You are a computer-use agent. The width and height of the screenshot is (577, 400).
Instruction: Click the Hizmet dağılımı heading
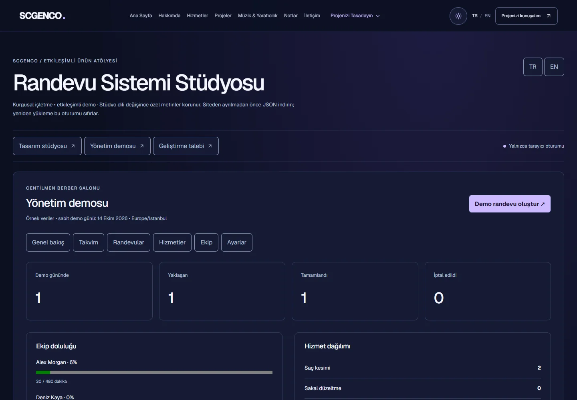(327, 346)
